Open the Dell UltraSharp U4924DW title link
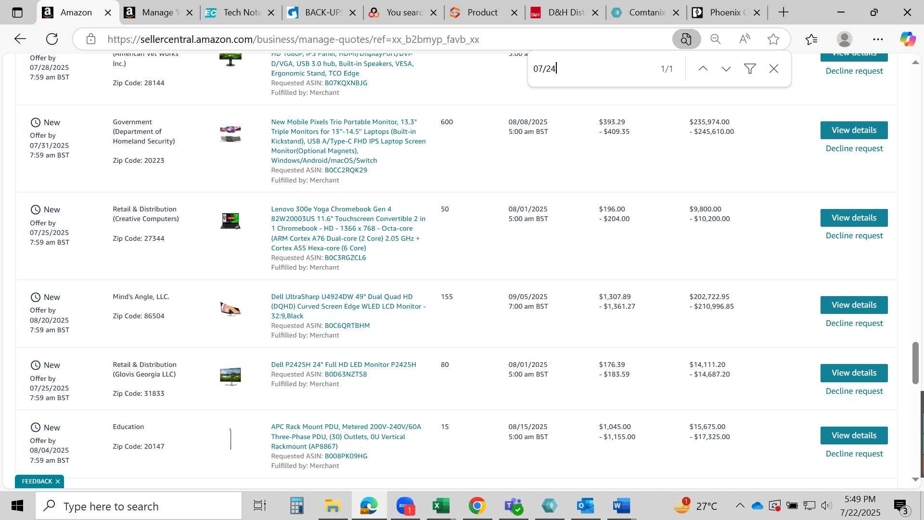Screen dimensions: 924x520 (x=348, y=306)
